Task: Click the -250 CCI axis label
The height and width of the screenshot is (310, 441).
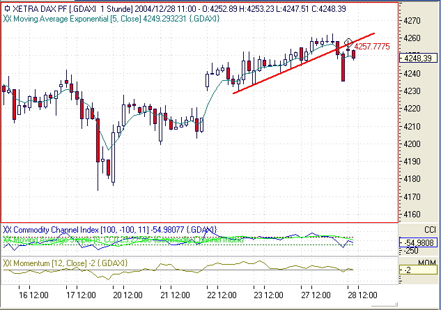Action: click(x=412, y=250)
